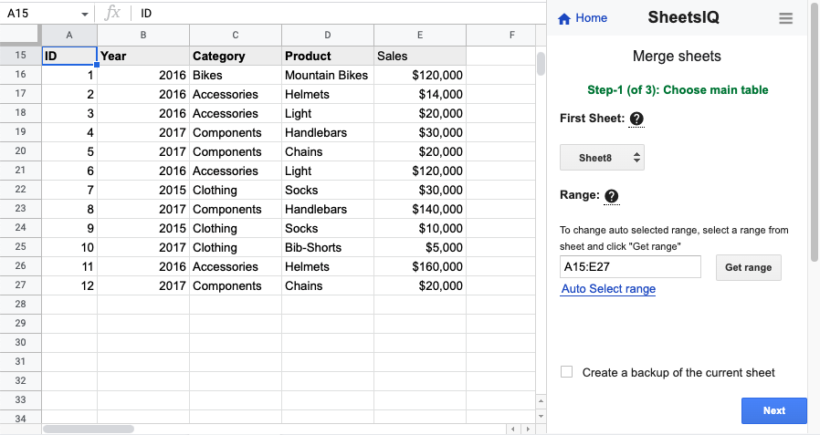Select row 27 header
The width and height of the screenshot is (820, 435).
(x=20, y=285)
